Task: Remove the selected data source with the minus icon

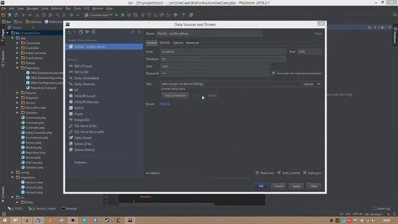Action: point(75,32)
